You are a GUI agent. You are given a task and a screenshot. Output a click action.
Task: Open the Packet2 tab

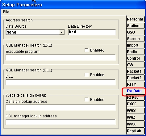[135, 78]
